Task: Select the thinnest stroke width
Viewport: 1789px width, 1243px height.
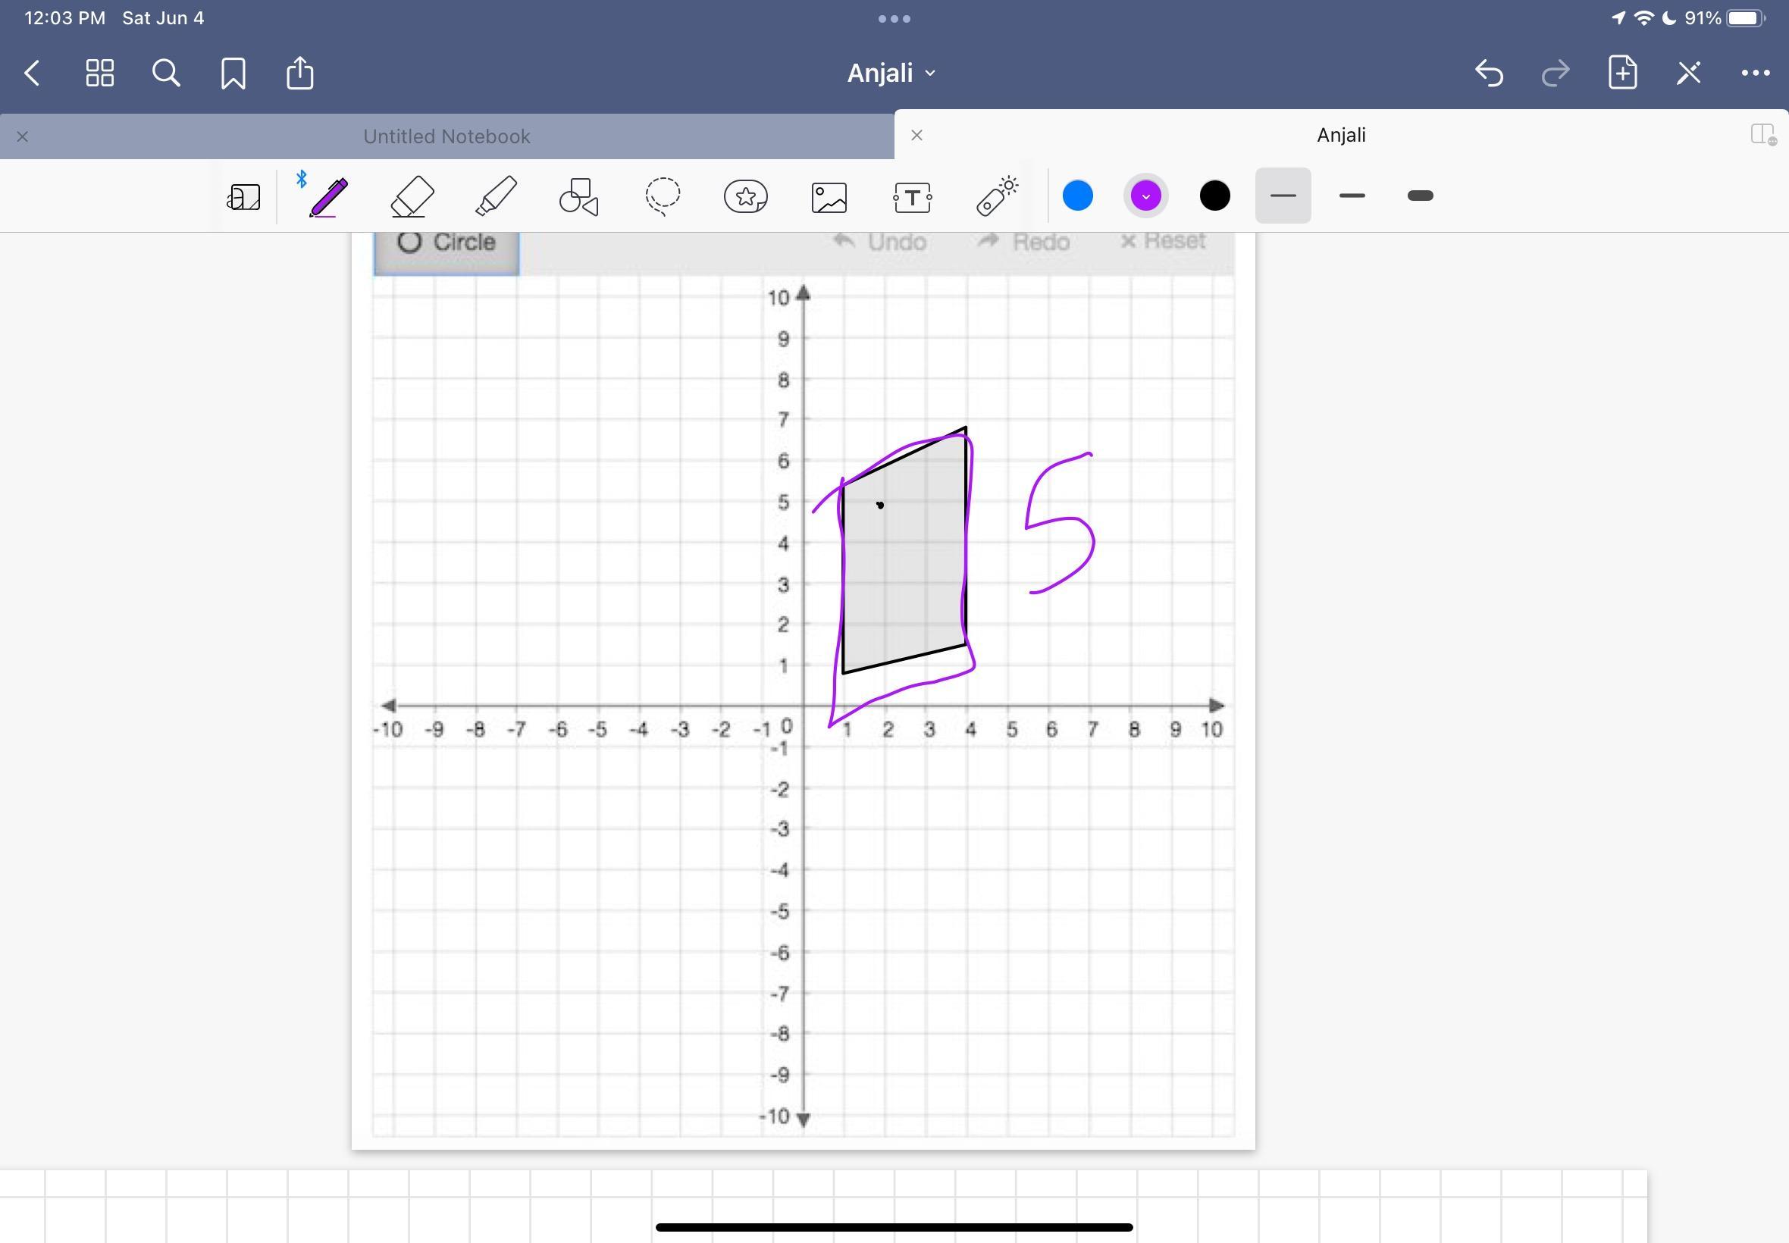Action: pos(1283,196)
